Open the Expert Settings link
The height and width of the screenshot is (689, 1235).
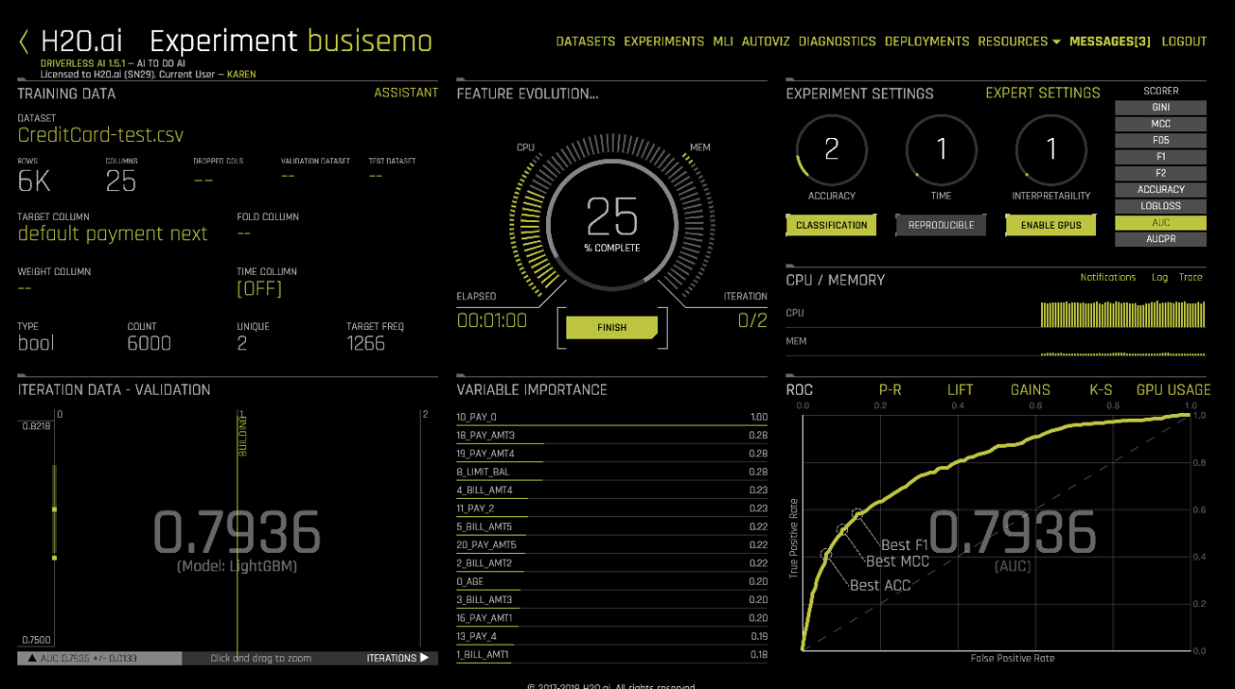point(1042,94)
